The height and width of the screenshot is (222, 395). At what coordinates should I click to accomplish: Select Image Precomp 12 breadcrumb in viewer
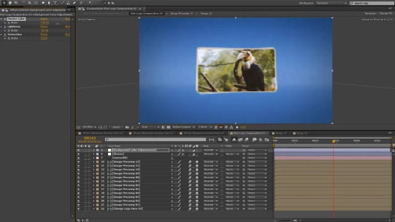(181, 14)
